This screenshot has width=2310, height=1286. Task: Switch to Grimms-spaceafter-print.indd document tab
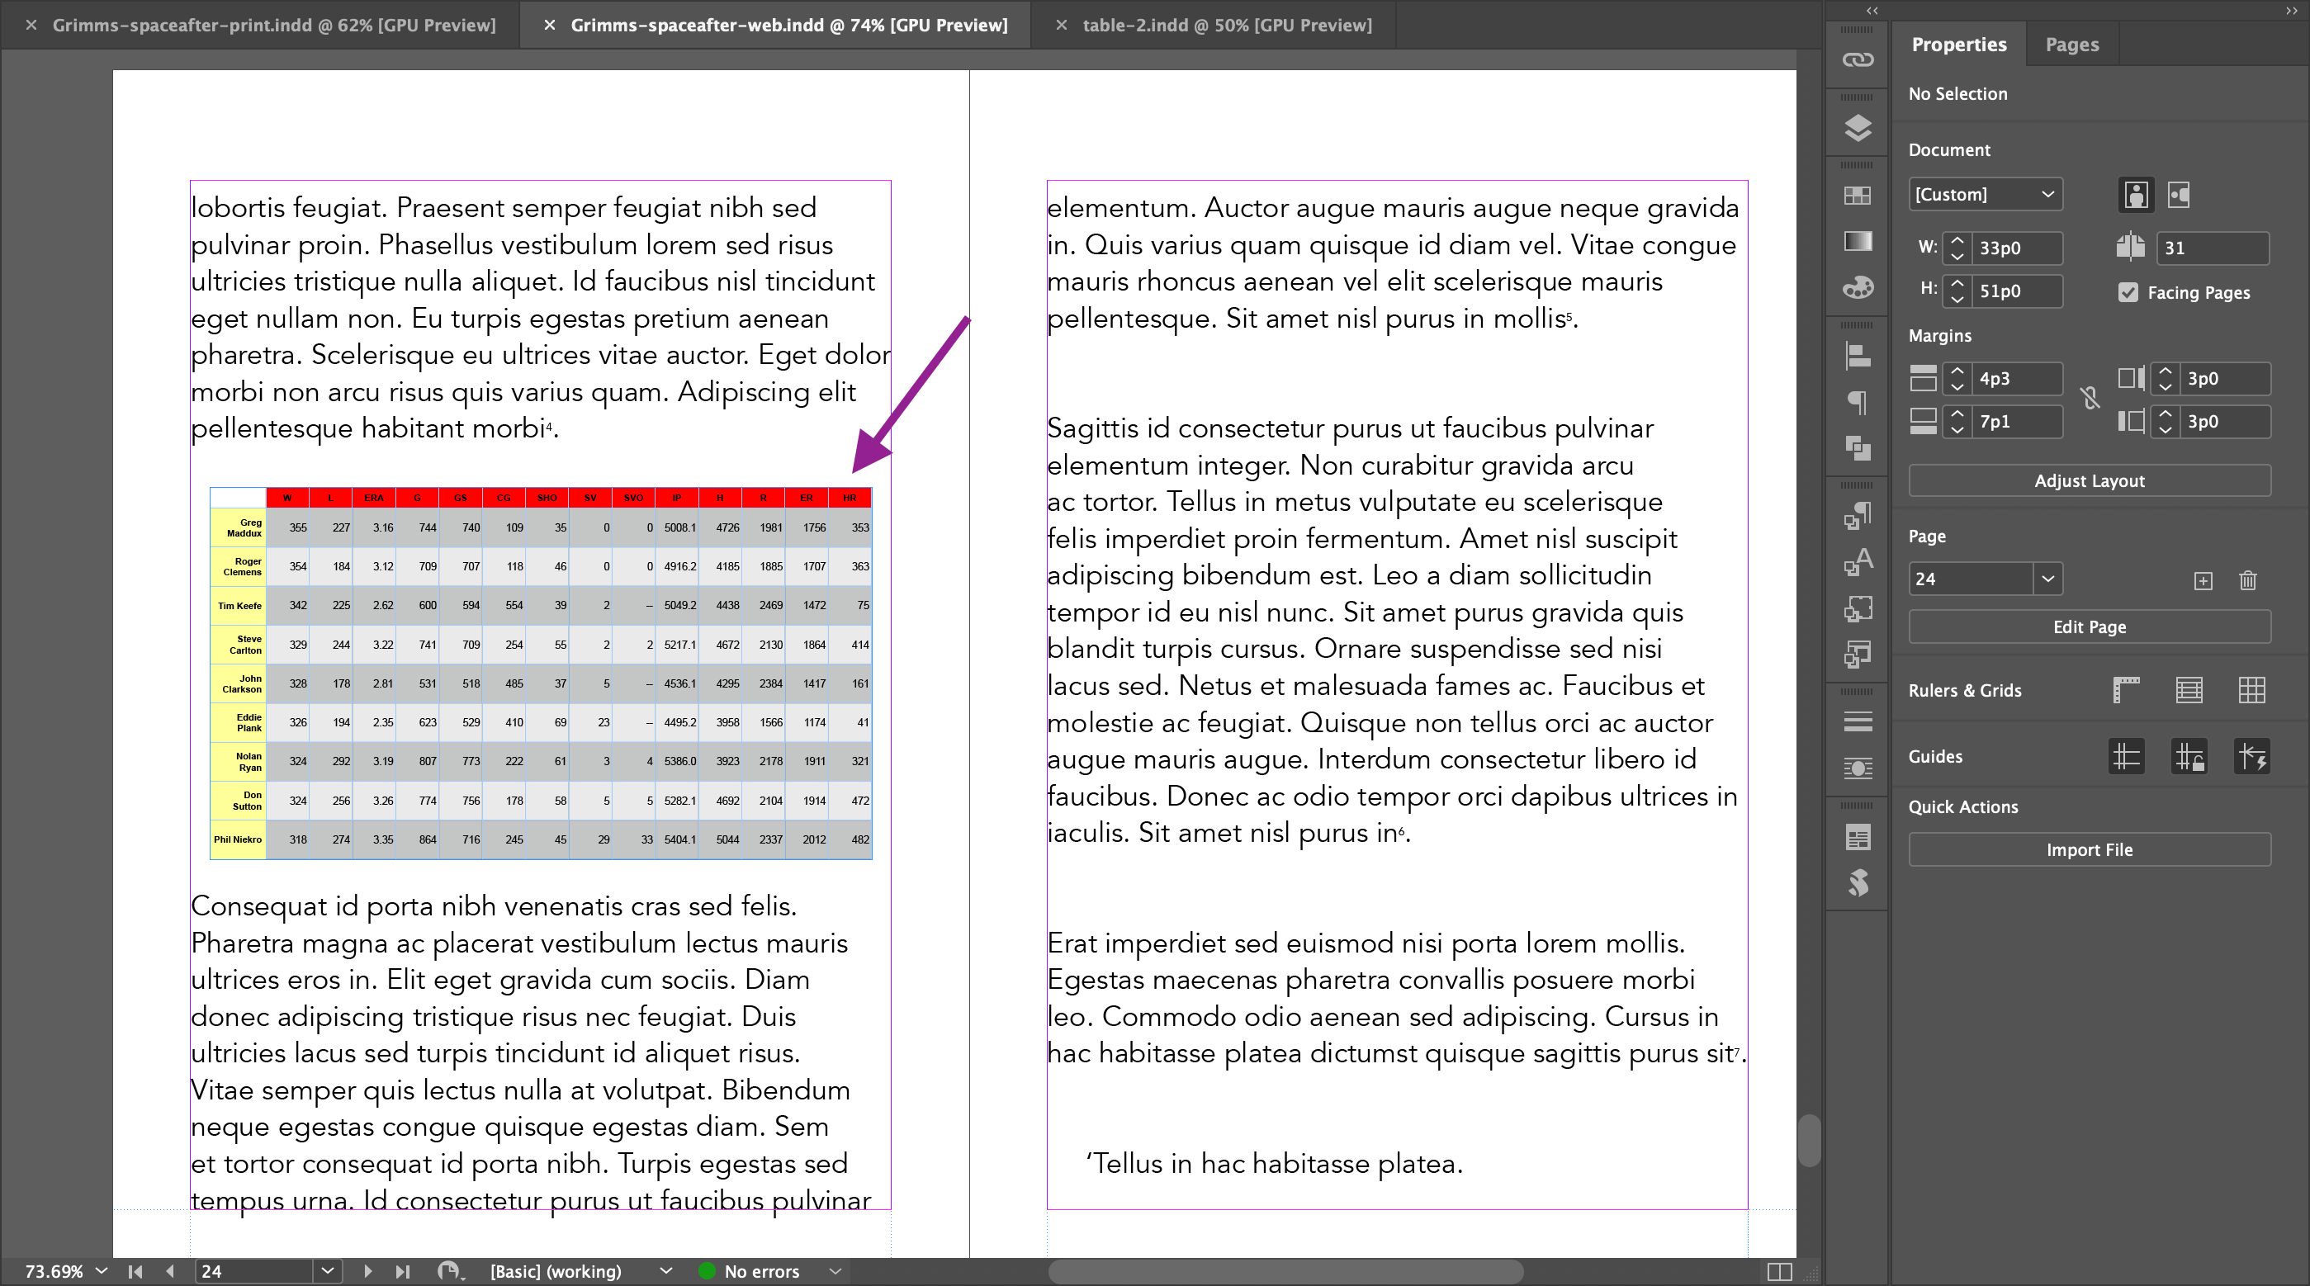[273, 25]
